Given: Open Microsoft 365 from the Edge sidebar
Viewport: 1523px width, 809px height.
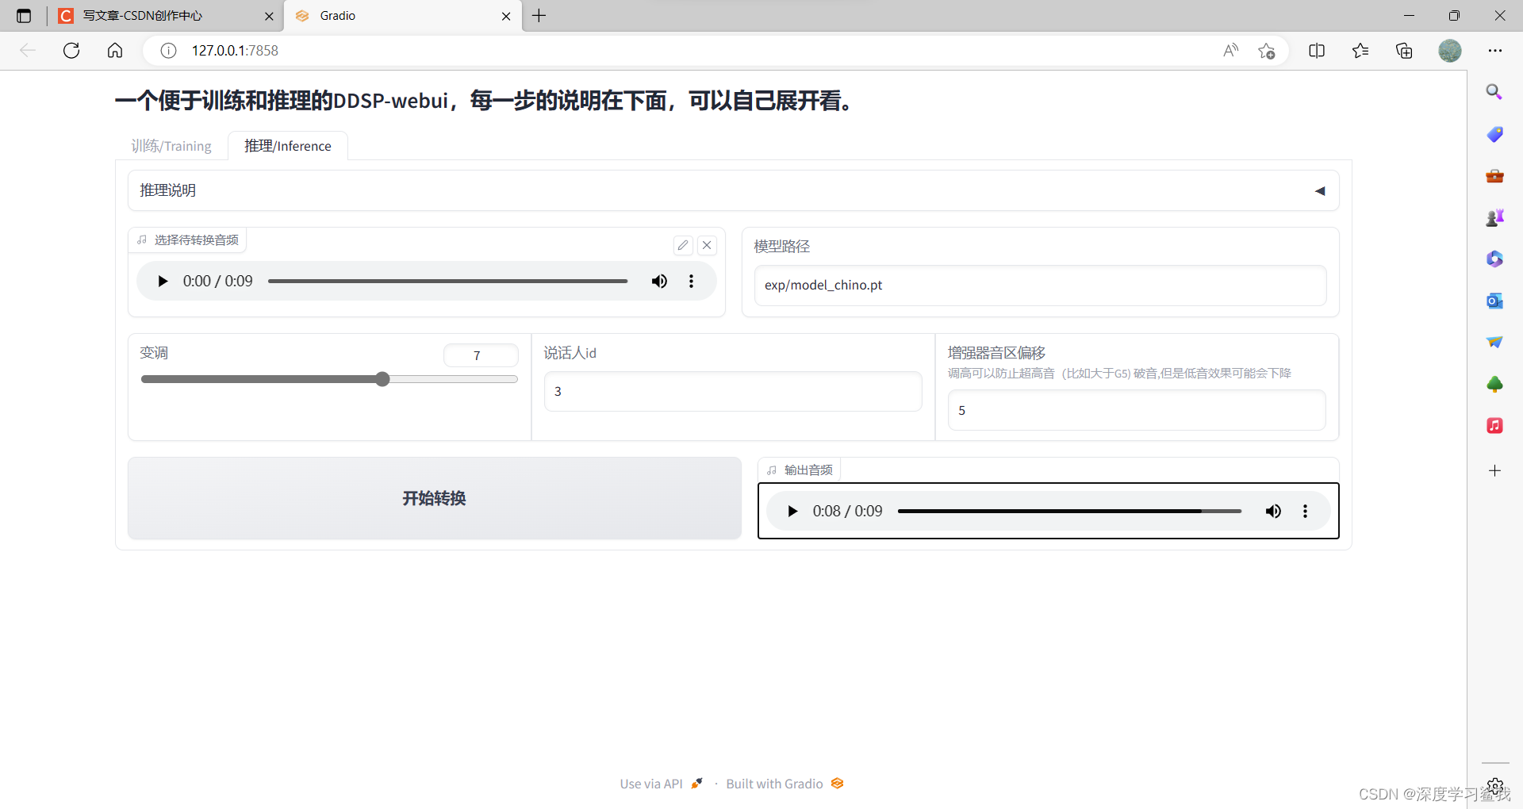Looking at the screenshot, I should pyautogui.click(x=1494, y=259).
